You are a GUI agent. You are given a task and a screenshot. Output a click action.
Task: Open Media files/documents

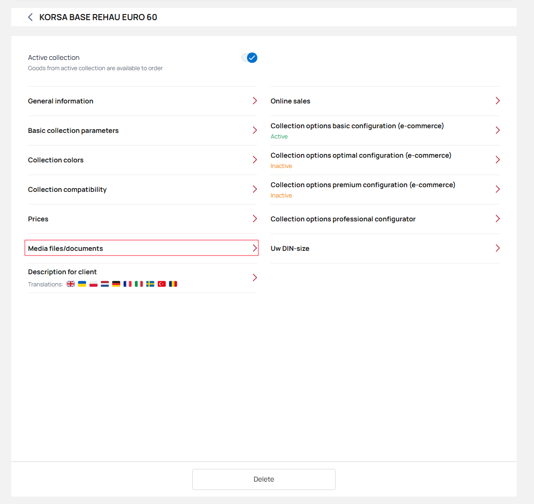pyautogui.click(x=141, y=248)
